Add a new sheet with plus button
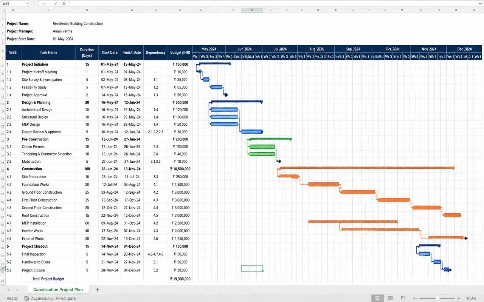The image size is (484, 302). pyautogui.click(x=97, y=290)
